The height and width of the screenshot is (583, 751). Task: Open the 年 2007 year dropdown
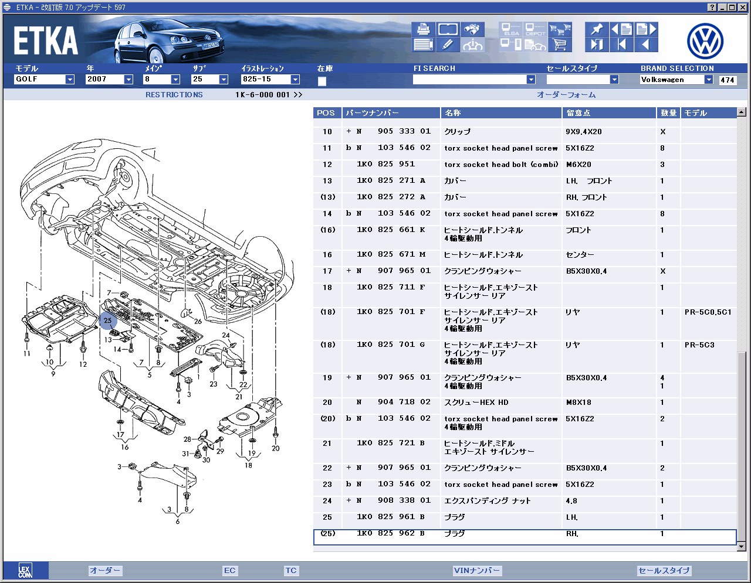tap(128, 80)
